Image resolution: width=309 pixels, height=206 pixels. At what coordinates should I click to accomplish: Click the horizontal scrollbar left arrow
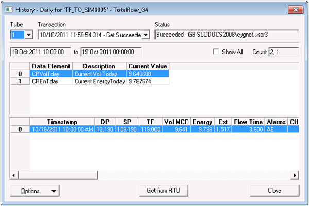click(x=14, y=175)
